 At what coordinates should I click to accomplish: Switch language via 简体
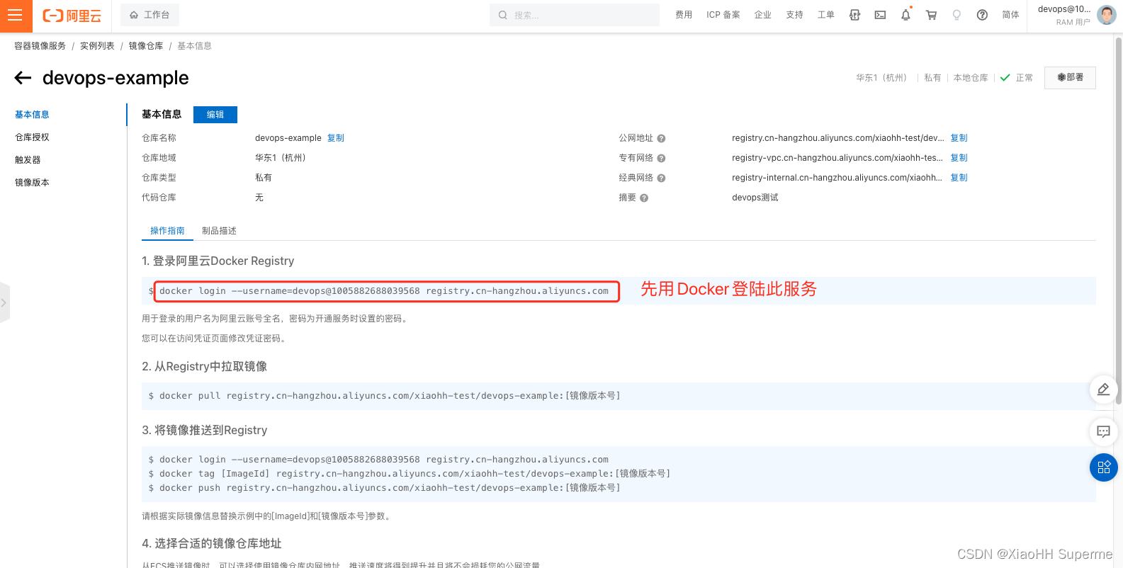tap(1010, 15)
